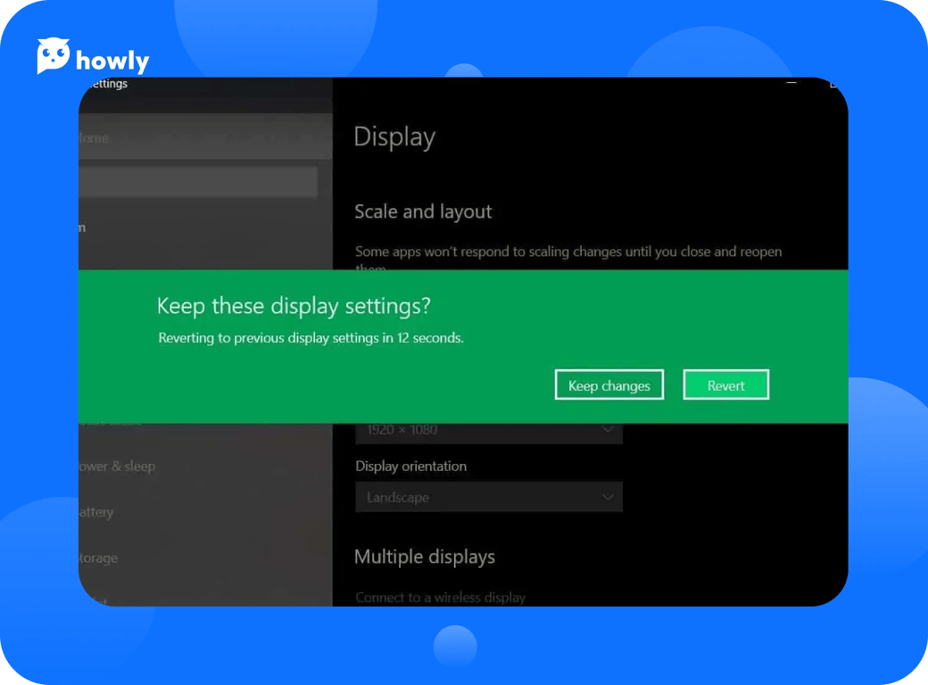Click the howly brand name text
The image size is (928, 685).
coord(112,61)
